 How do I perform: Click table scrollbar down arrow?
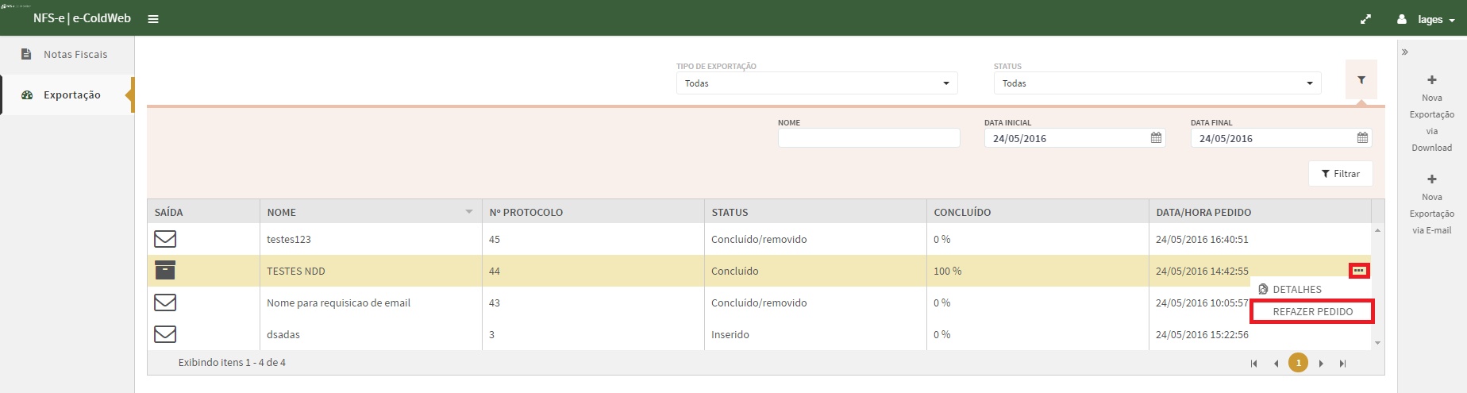[x=1378, y=343]
